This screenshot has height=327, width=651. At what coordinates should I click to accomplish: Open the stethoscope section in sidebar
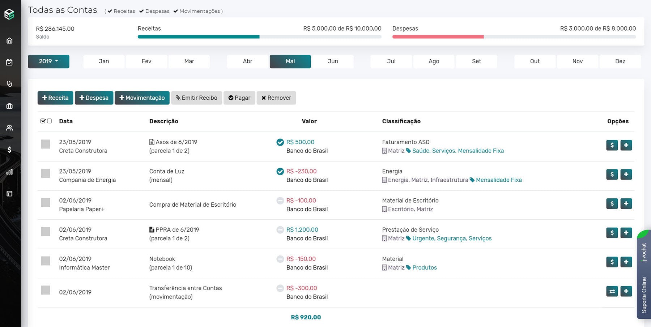coord(9,84)
